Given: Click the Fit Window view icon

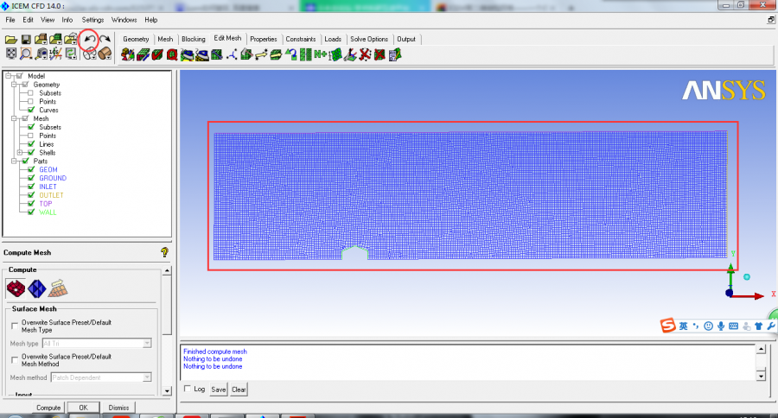Looking at the screenshot, I should (x=11, y=54).
